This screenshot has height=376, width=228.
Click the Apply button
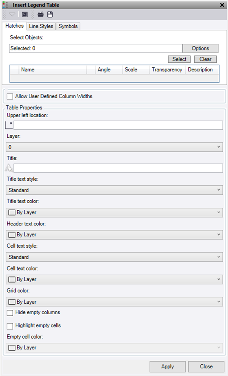point(168,366)
